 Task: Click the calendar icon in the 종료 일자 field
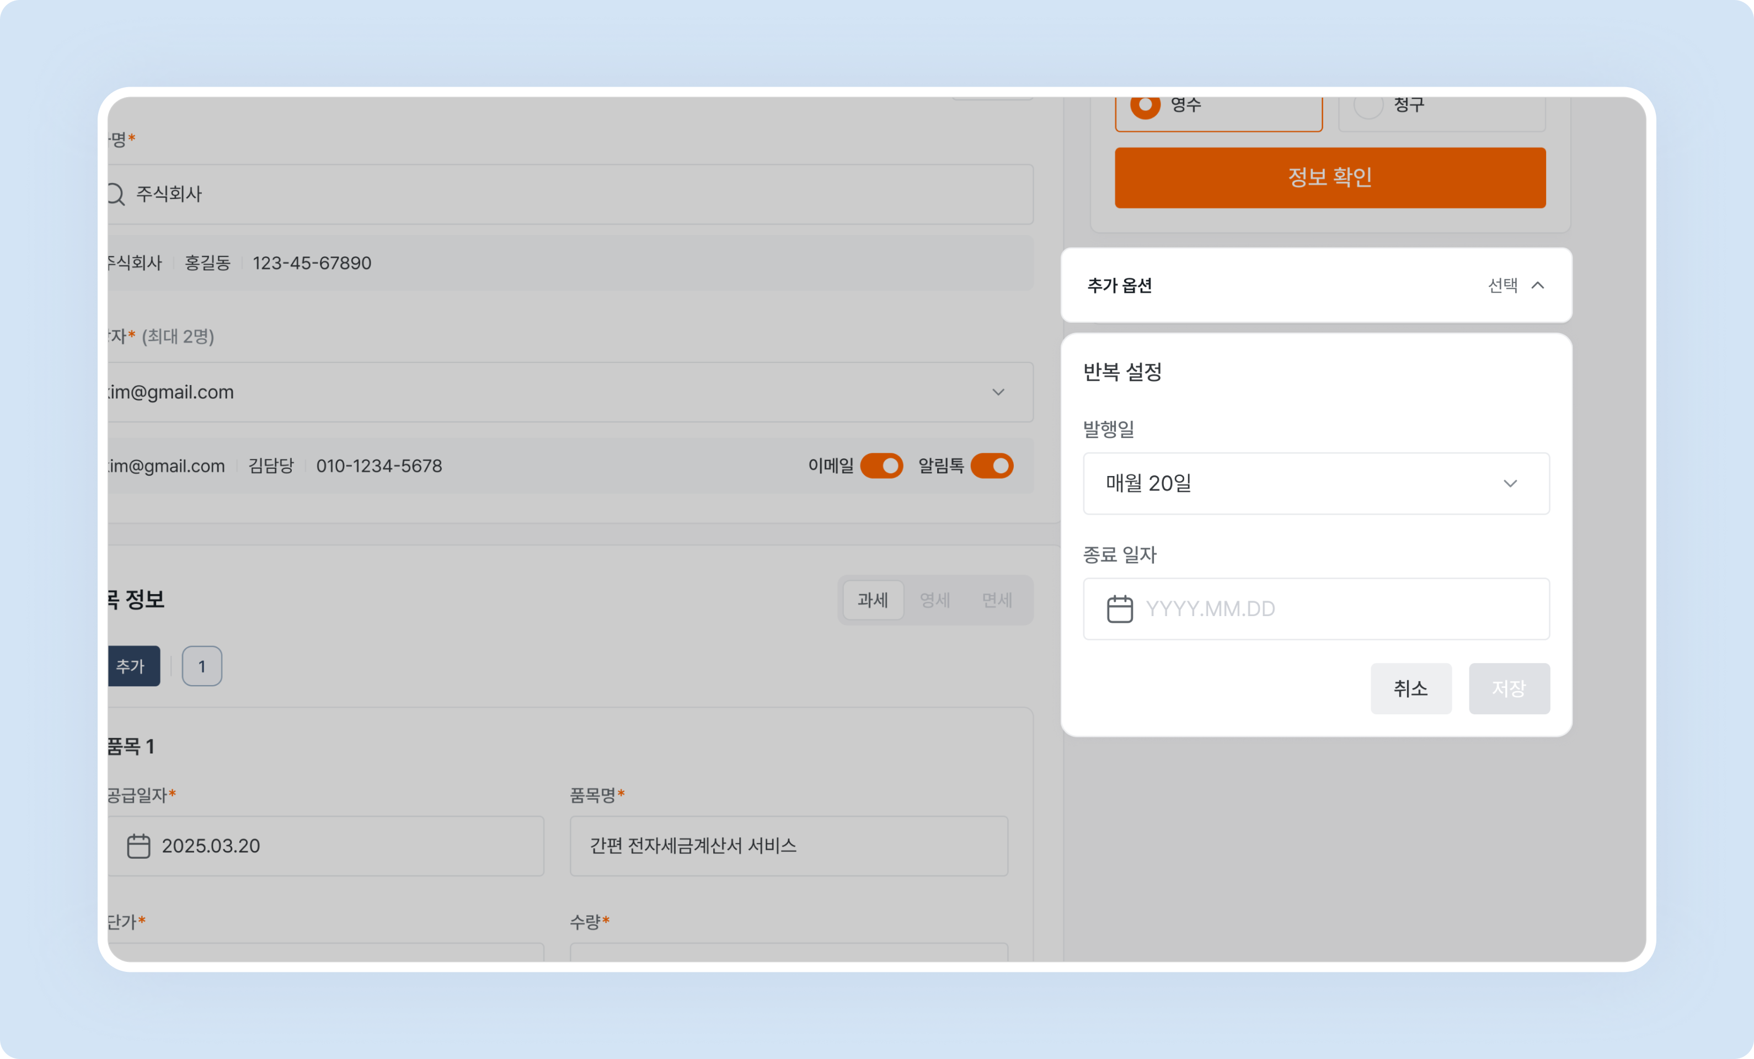pyautogui.click(x=1120, y=608)
